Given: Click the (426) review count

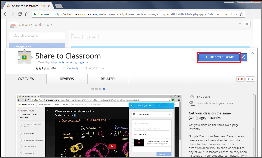Looking at the screenshot, I should pos(53,68).
